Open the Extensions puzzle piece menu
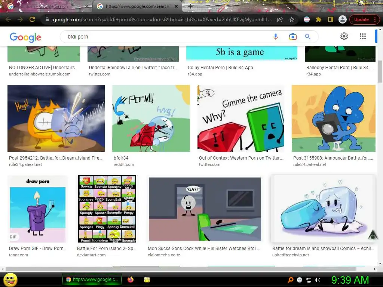383x287 pixels. point(319,19)
